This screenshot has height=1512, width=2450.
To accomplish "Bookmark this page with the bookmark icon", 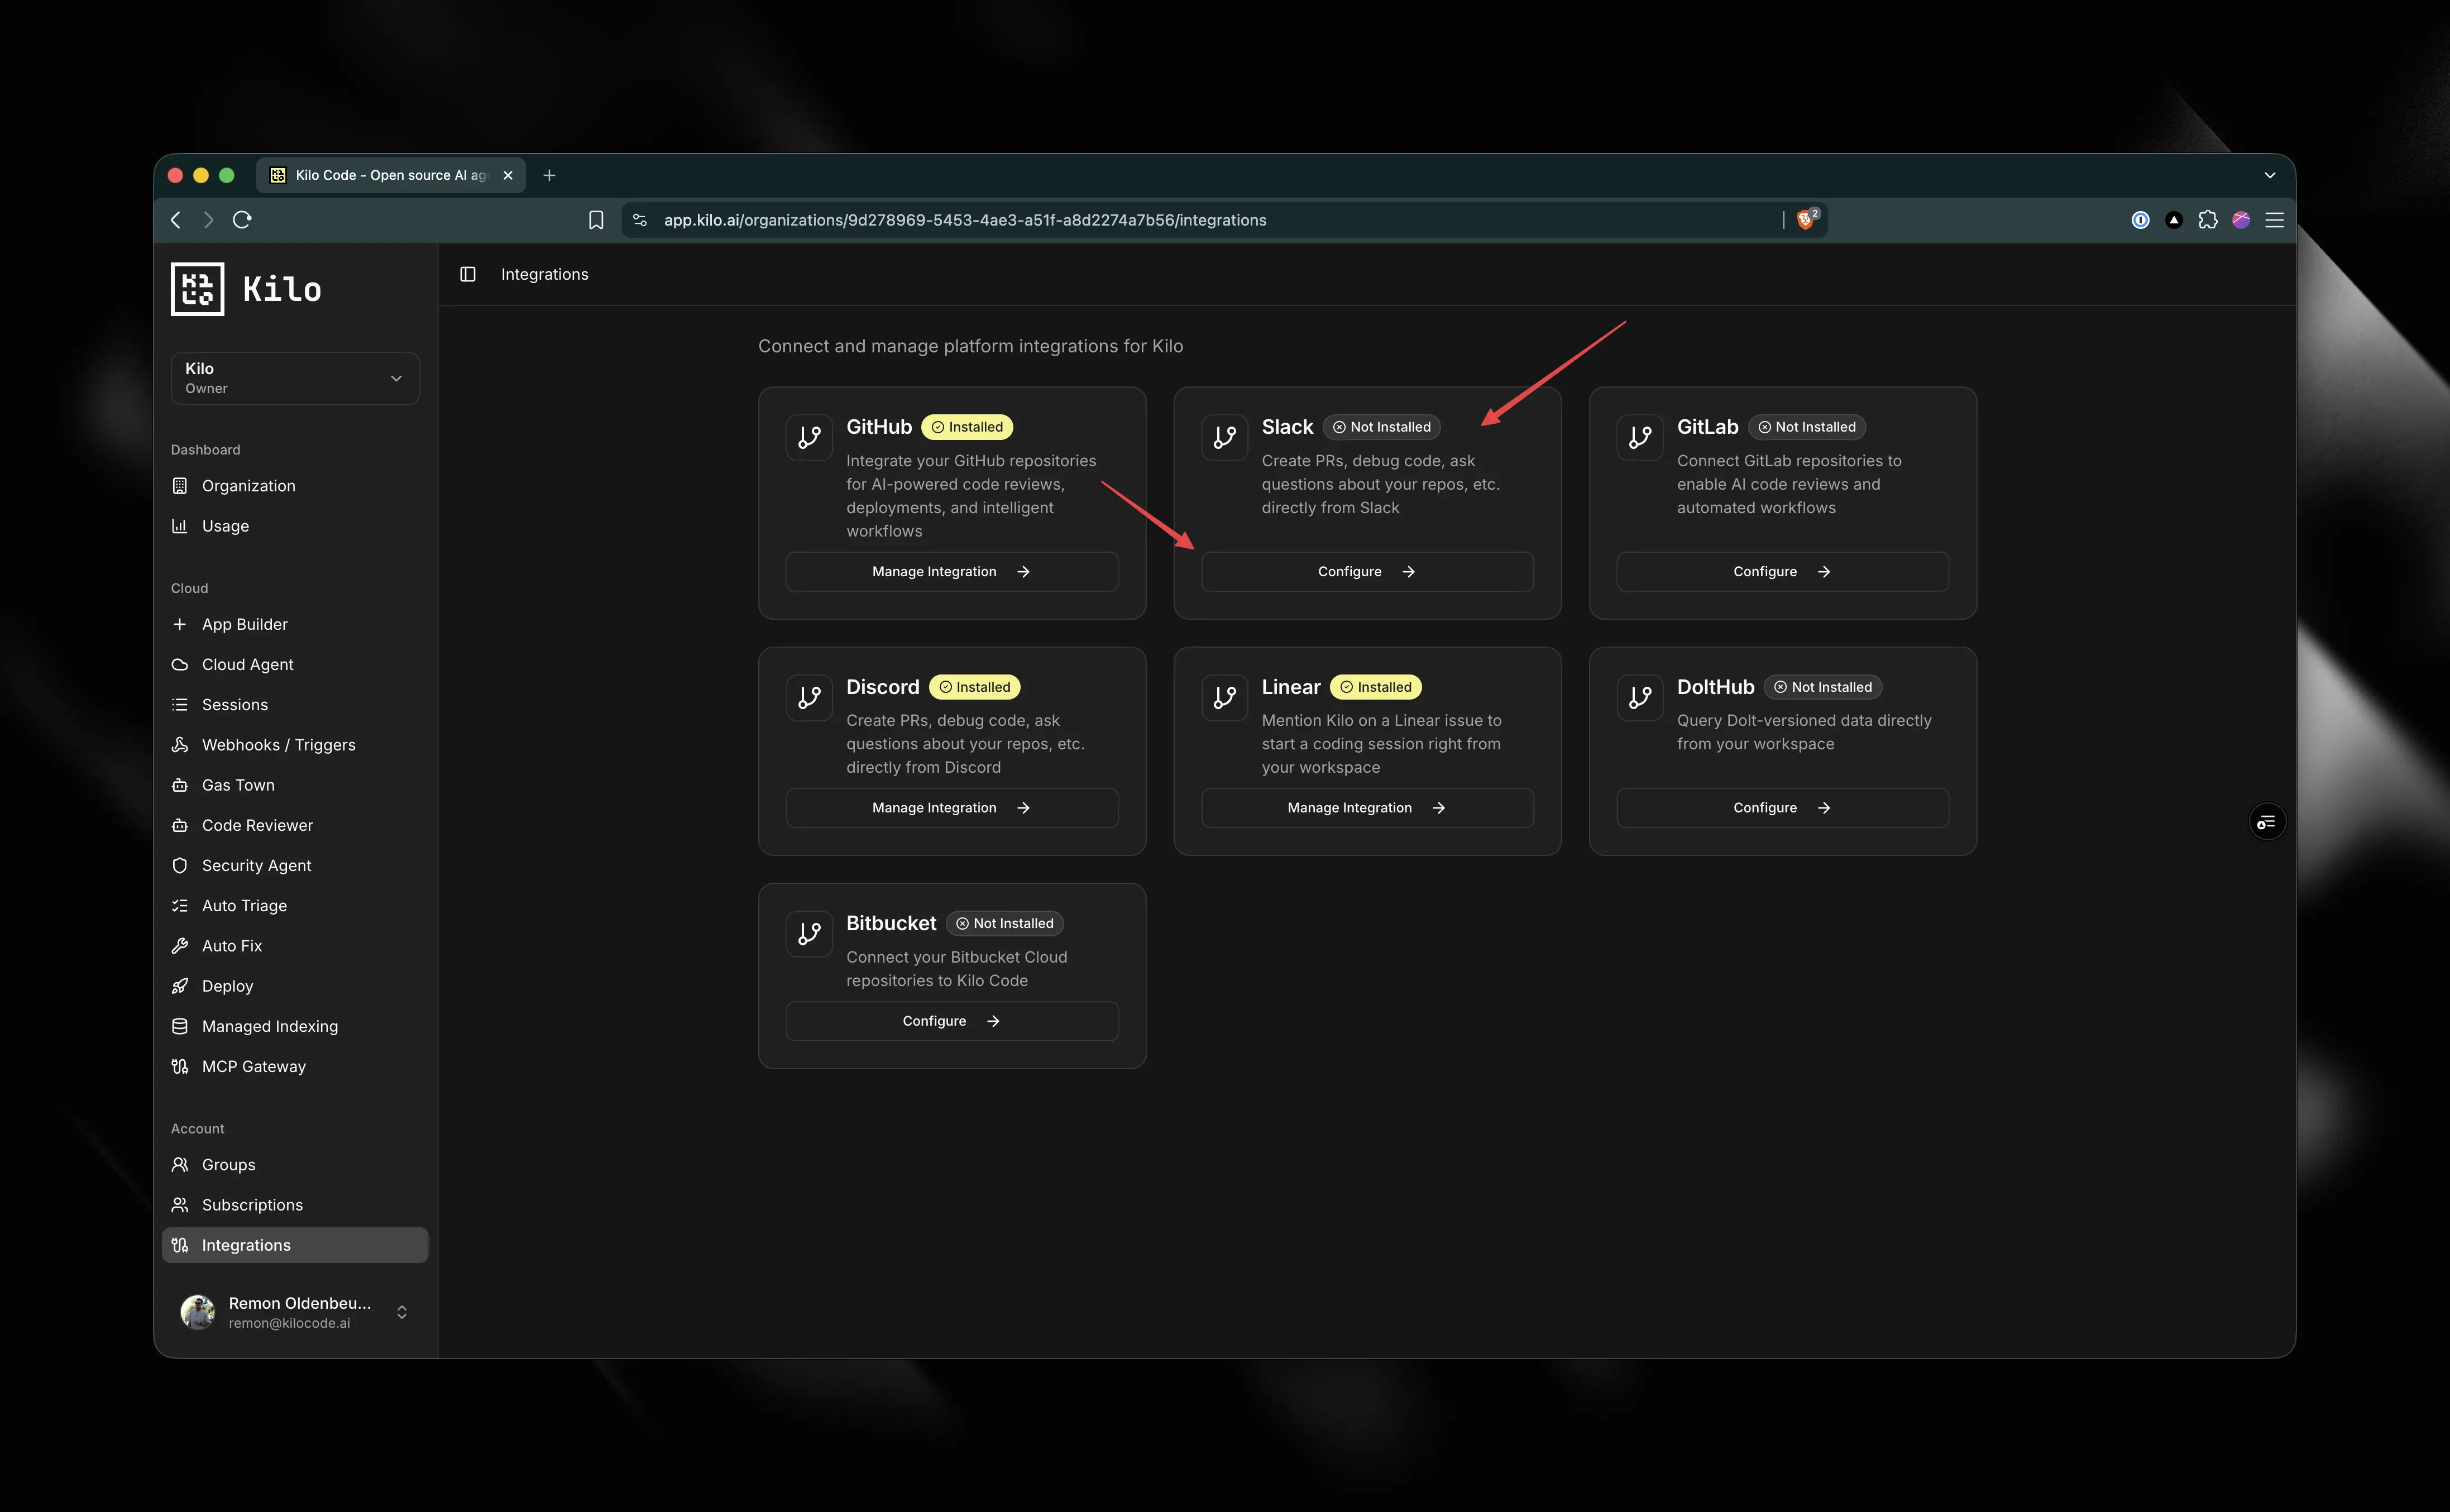I will click(596, 220).
